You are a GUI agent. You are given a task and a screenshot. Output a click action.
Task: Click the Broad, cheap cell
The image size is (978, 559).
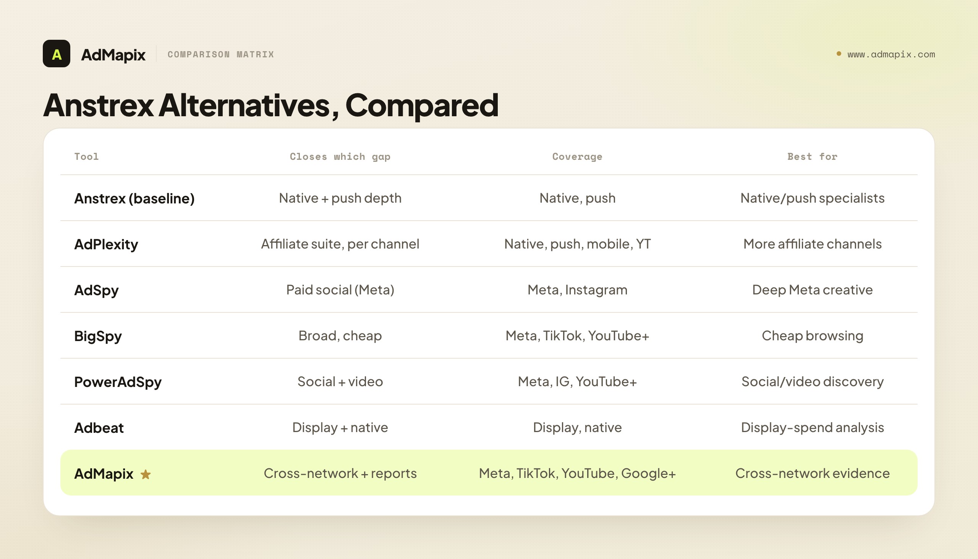[x=340, y=336]
